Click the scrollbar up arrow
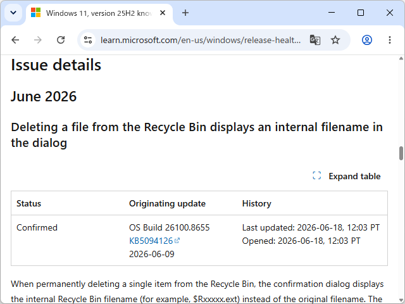The height and width of the screenshot is (304, 405). [401, 58]
